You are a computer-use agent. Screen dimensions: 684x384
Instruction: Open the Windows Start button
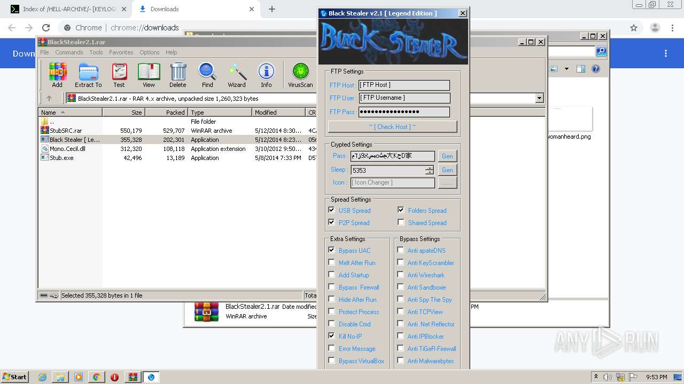point(15,377)
